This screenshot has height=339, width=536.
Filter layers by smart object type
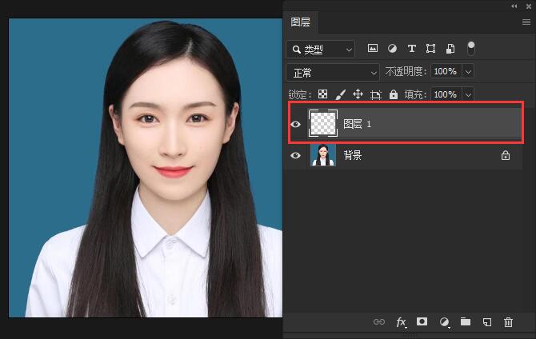450,49
